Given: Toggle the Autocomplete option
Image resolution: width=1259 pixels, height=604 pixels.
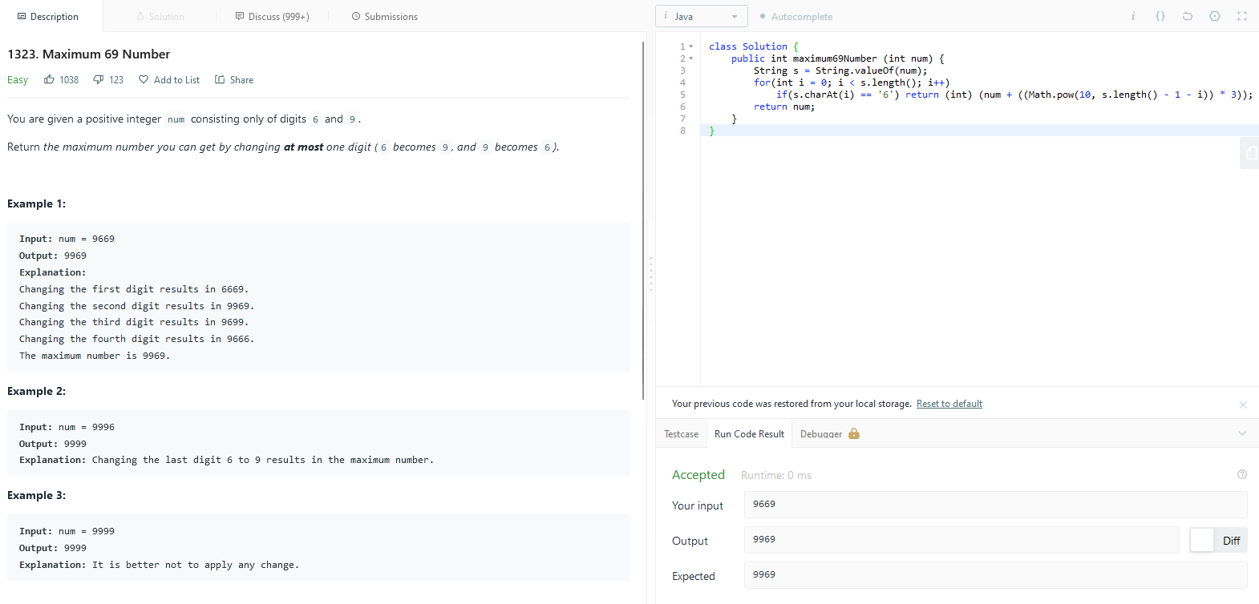Looking at the screenshot, I should click(x=795, y=16).
